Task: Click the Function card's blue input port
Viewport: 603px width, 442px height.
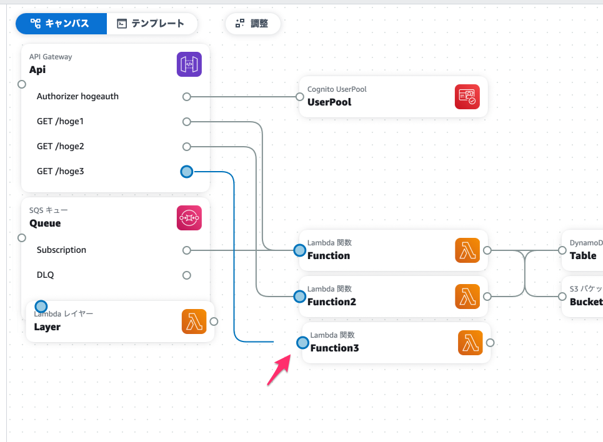Action: click(x=299, y=250)
